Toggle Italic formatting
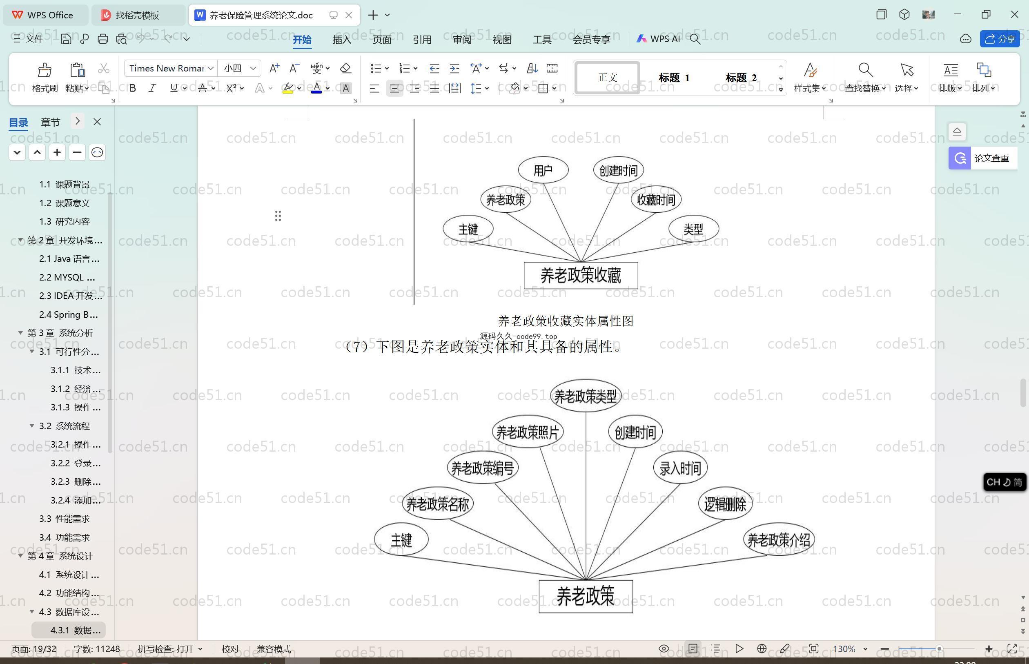 point(152,88)
